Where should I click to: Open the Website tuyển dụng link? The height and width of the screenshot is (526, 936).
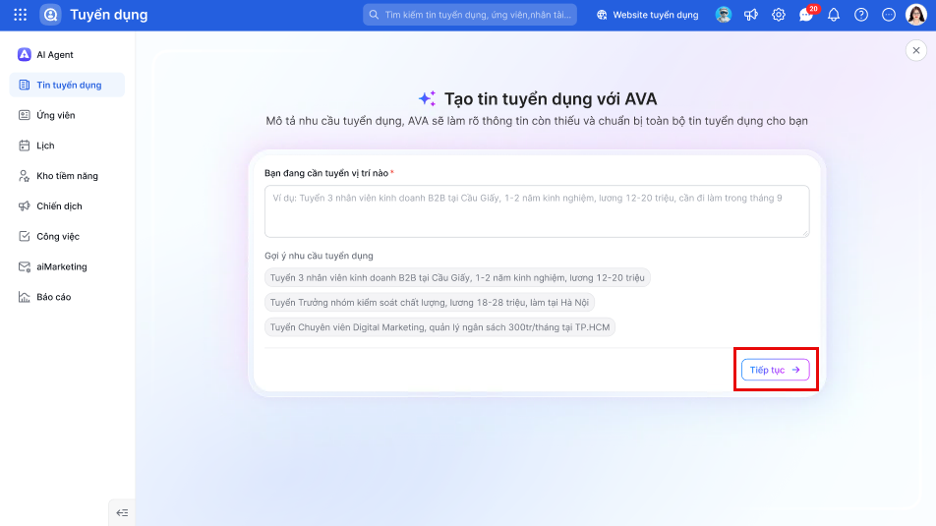click(648, 15)
